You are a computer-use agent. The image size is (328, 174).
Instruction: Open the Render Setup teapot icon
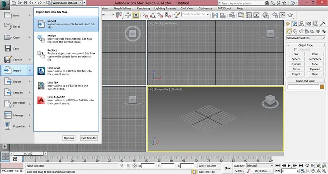pyautogui.click(x=275, y=15)
